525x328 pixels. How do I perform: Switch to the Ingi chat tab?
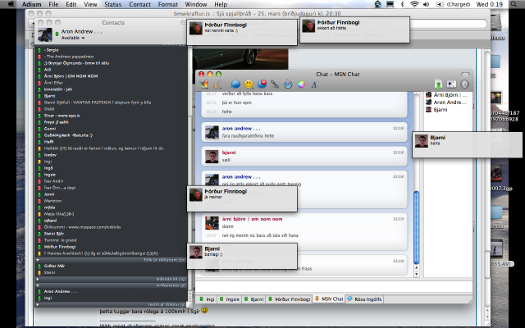210,299
